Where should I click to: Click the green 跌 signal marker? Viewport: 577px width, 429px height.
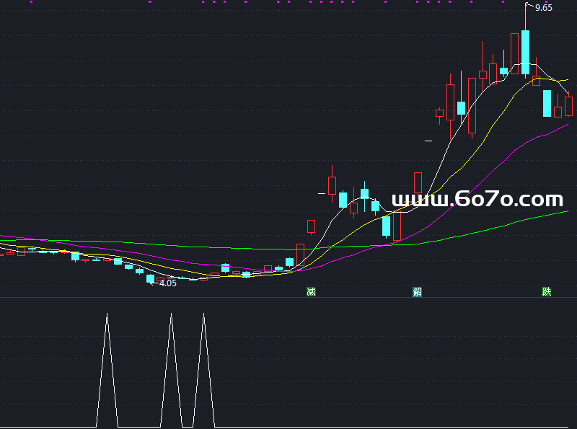click(x=547, y=292)
